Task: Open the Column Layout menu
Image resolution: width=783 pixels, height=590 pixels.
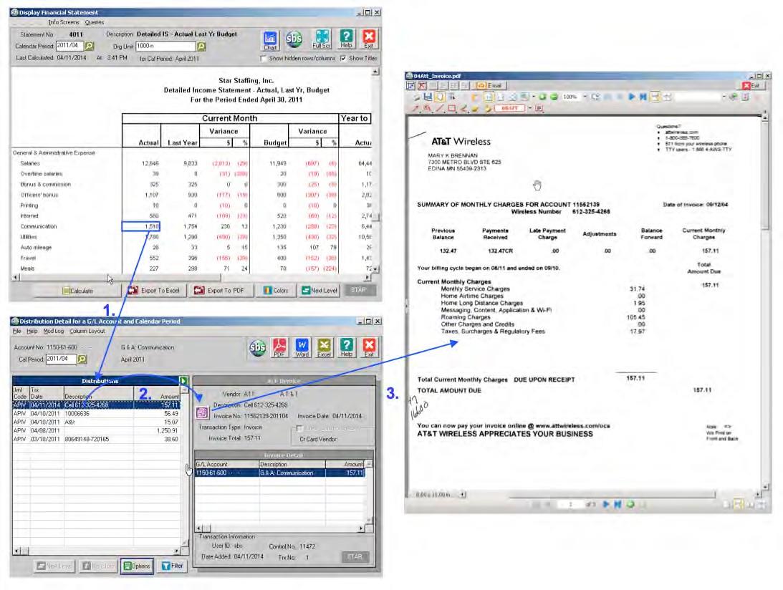Action: pos(87,332)
